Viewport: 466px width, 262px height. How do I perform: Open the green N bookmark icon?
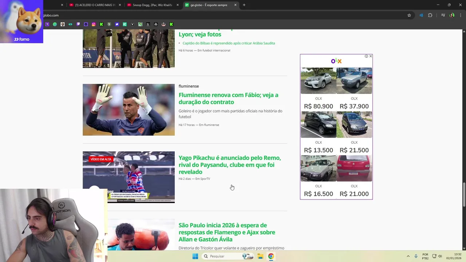(x=140, y=24)
